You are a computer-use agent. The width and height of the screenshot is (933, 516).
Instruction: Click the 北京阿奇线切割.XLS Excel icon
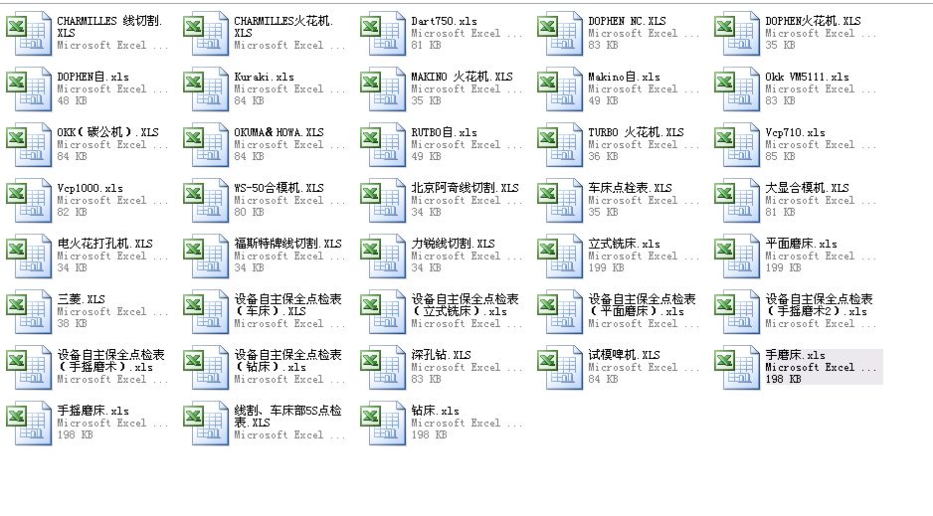click(383, 201)
